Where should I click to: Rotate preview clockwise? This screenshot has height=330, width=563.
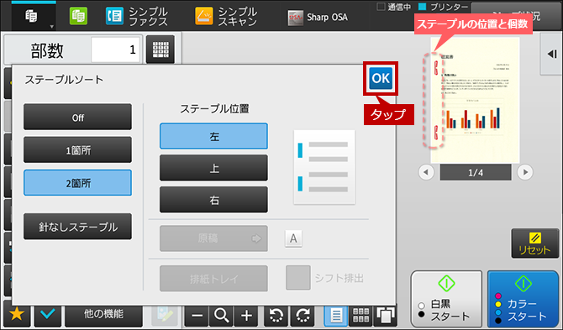click(x=303, y=316)
